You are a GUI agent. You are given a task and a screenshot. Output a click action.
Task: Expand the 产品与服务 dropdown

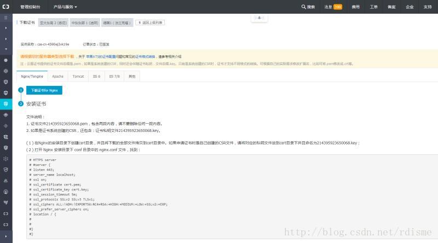[x=65, y=7]
